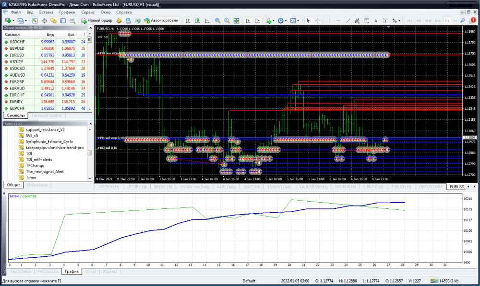Switch chart to candlesticks style
480x286 pixels.
197,21
